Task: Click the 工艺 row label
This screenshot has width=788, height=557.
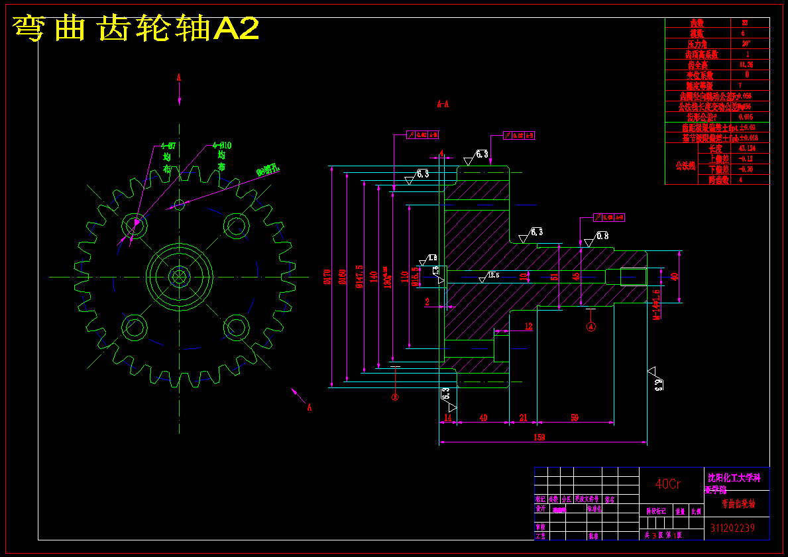Action: 540,536
